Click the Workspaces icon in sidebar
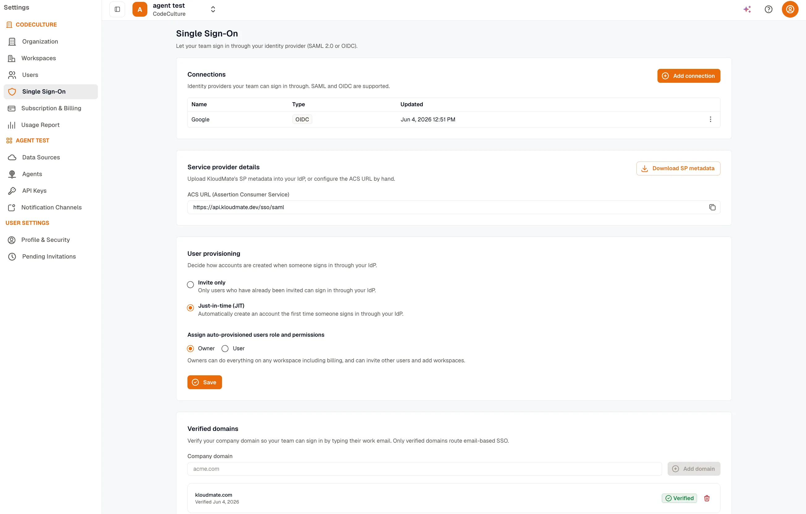Image resolution: width=806 pixels, height=514 pixels. pyautogui.click(x=12, y=58)
